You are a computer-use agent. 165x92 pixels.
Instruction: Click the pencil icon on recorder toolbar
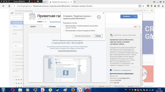(29, 1)
